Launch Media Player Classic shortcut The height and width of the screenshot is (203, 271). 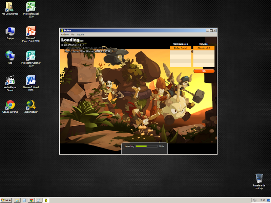(10, 83)
